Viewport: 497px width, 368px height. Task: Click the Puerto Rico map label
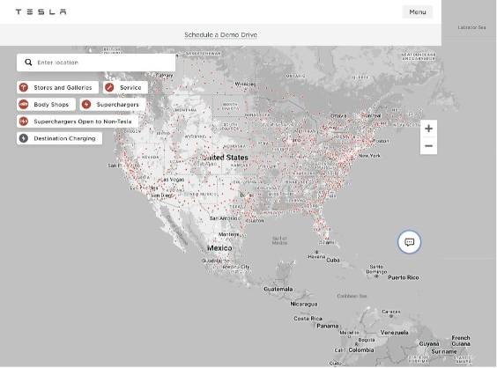[x=404, y=277]
